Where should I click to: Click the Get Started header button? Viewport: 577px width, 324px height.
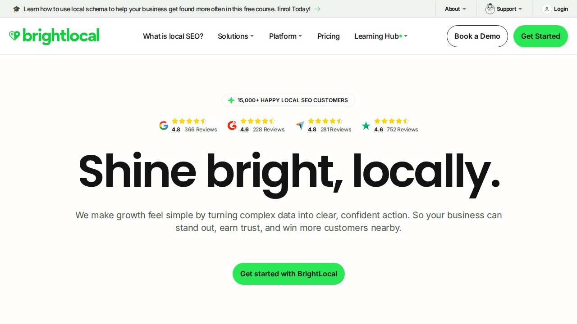tap(540, 36)
